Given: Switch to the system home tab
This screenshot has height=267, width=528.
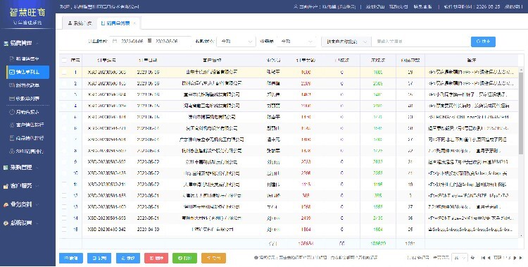Looking at the screenshot, I should pyautogui.click(x=80, y=23).
